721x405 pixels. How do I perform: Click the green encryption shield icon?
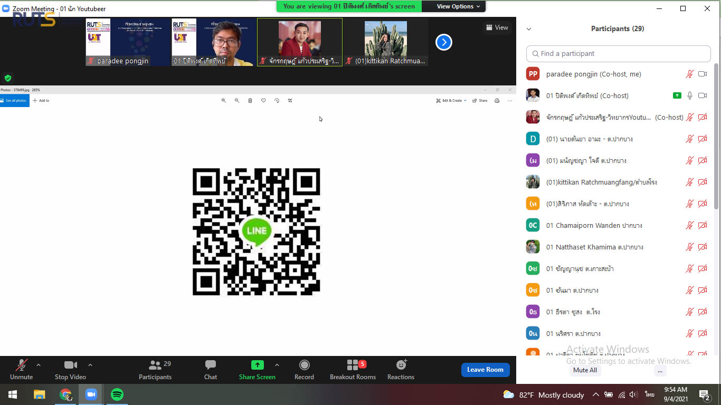click(x=8, y=78)
